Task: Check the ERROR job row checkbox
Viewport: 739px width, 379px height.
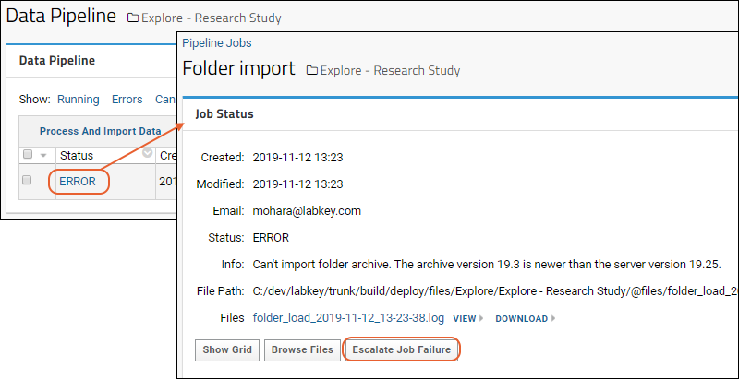Action: [28, 180]
